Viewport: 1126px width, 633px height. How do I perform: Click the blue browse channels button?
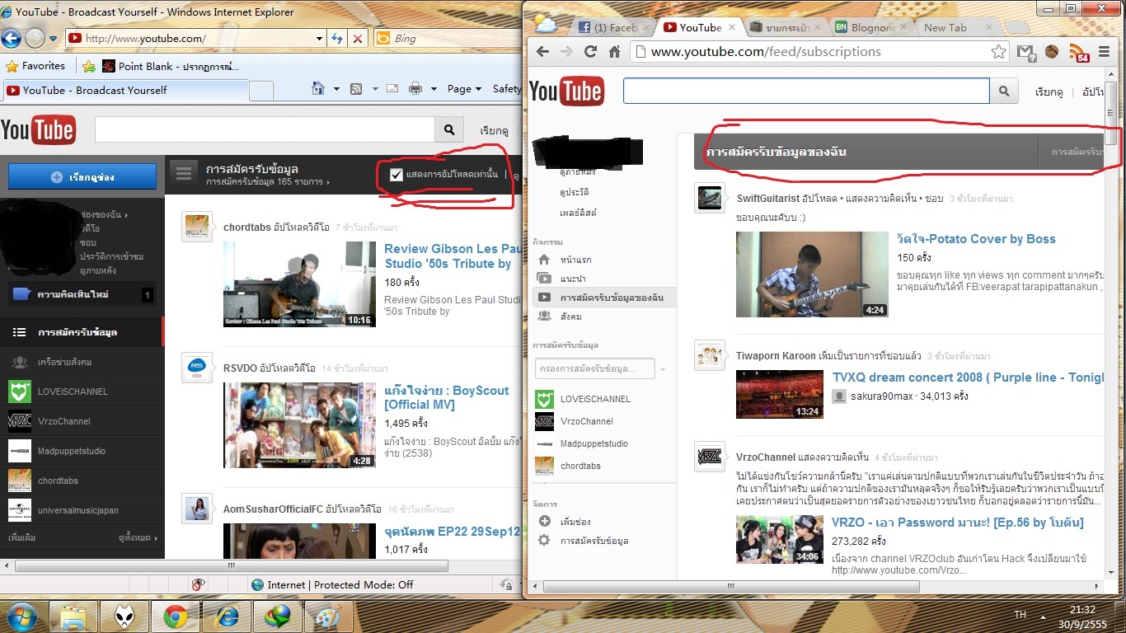click(x=82, y=176)
